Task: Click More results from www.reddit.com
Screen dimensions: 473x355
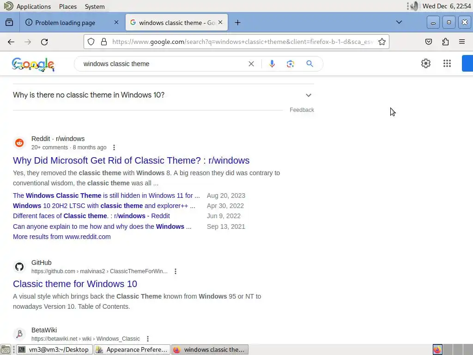Action: pos(62,237)
